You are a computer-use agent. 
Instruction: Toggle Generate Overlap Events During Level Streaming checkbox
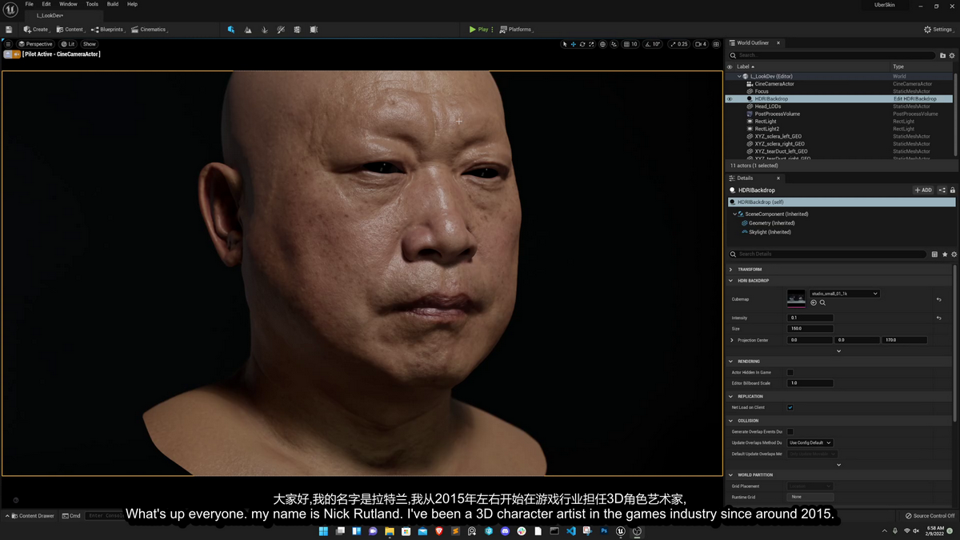click(x=790, y=431)
